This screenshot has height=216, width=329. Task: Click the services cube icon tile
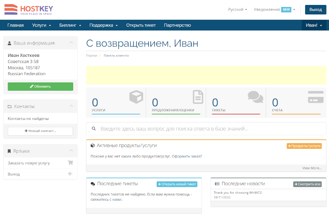(x=136, y=97)
